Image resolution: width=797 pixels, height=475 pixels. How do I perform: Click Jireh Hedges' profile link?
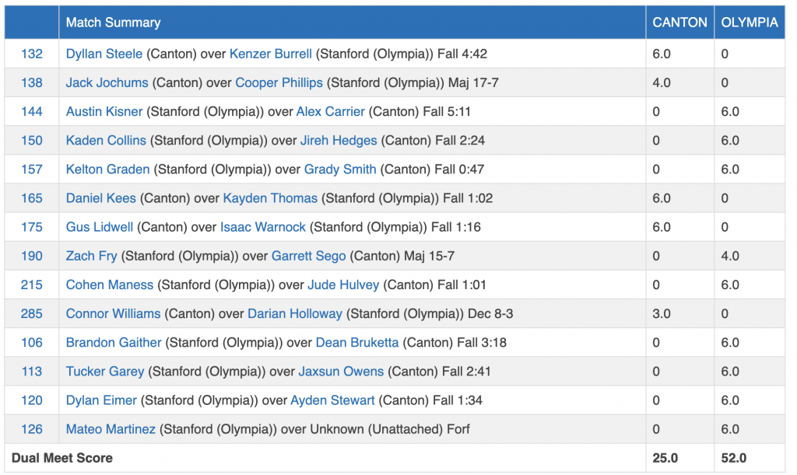[x=339, y=140]
